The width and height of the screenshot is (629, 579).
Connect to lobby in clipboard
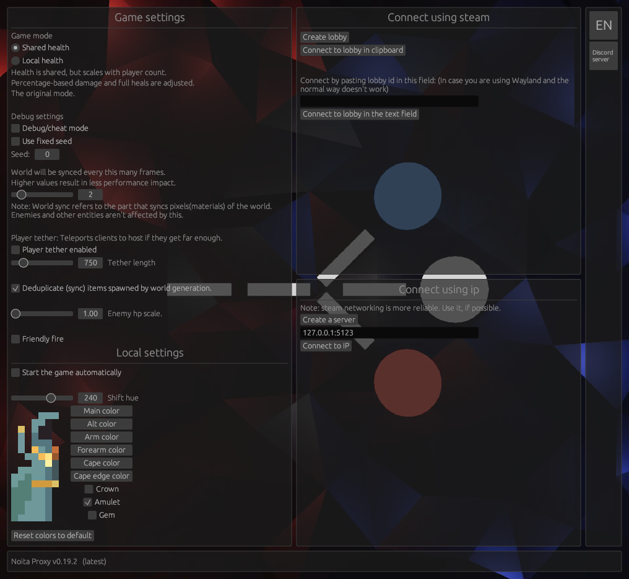(x=353, y=50)
